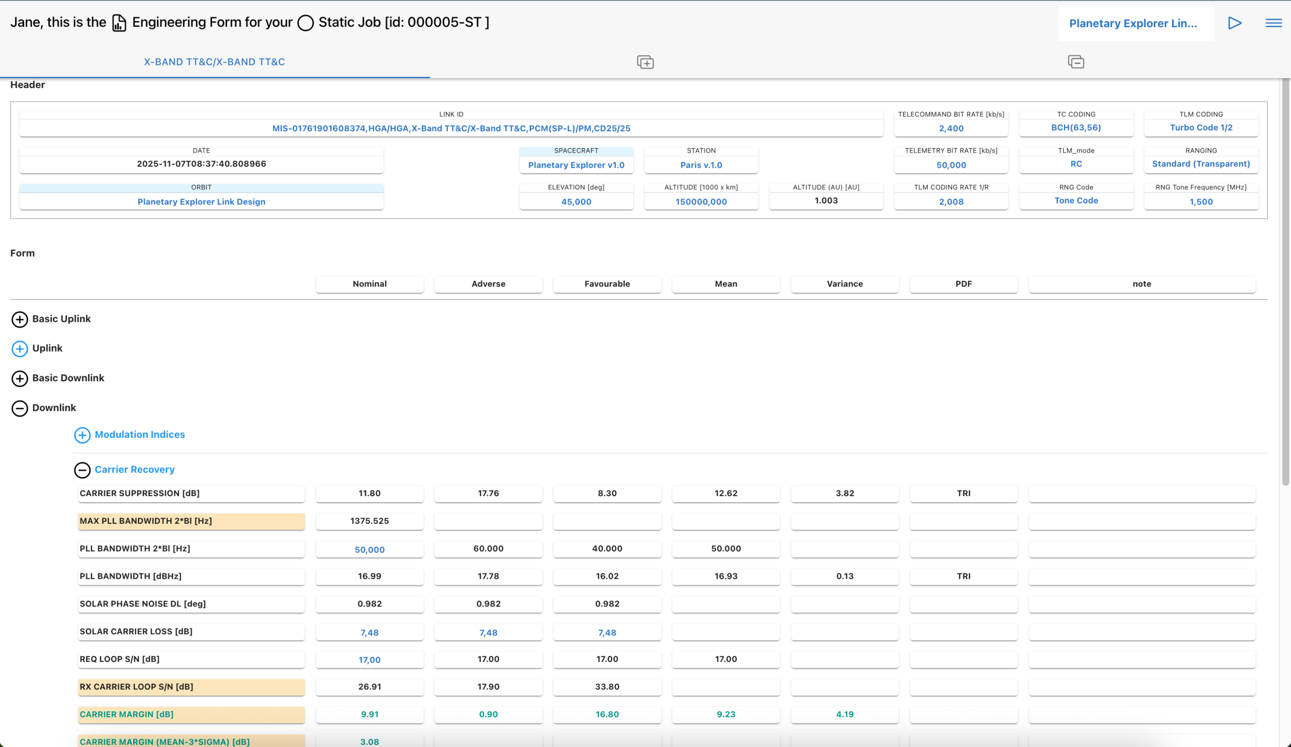
Task: Collapse the Carrier Recovery subsection
Action: coord(82,470)
